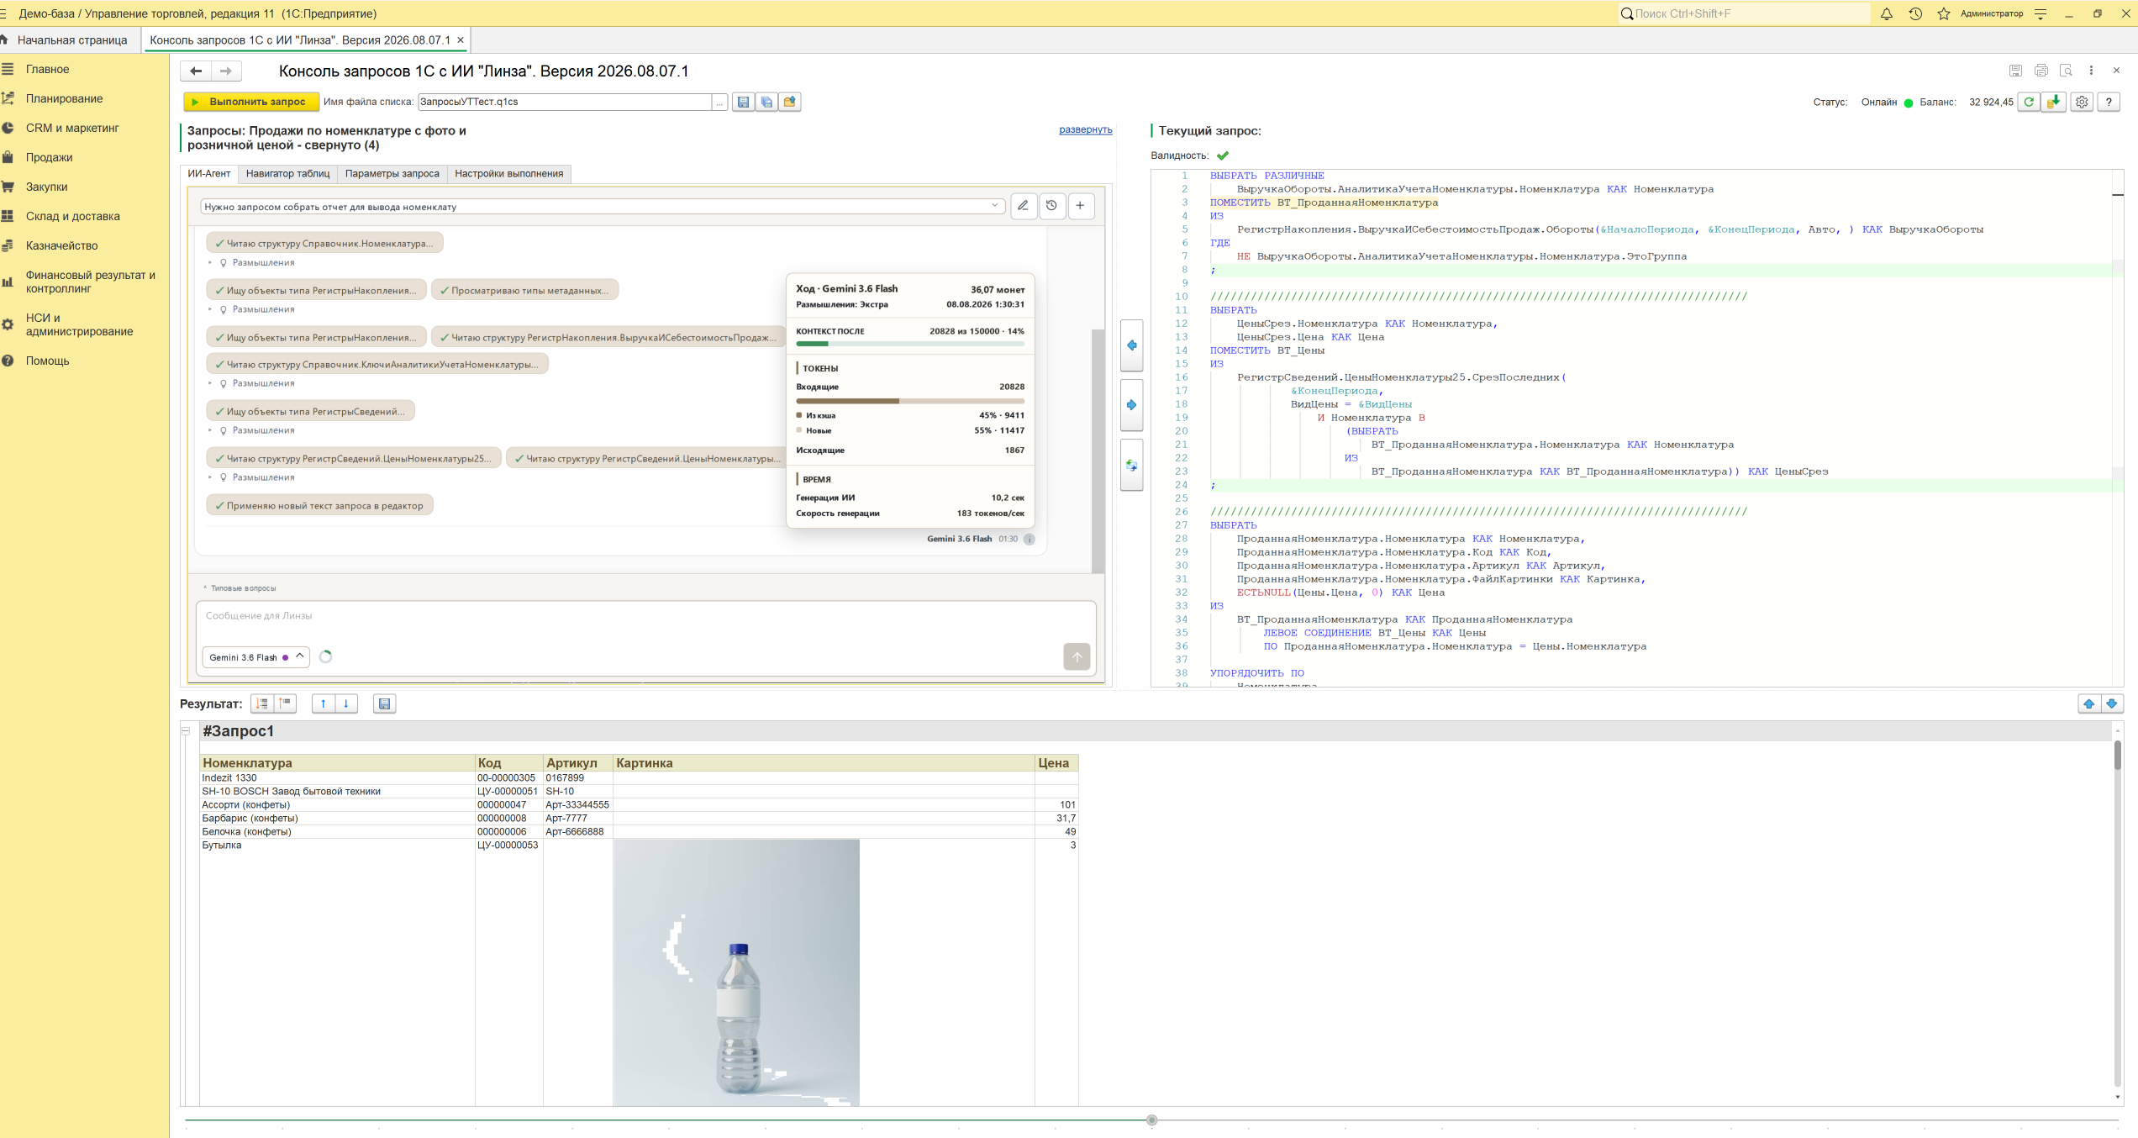Switch to the Параметры запроса tab
The width and height of the screenshot is (2138, 1138).
click(392, 174)
